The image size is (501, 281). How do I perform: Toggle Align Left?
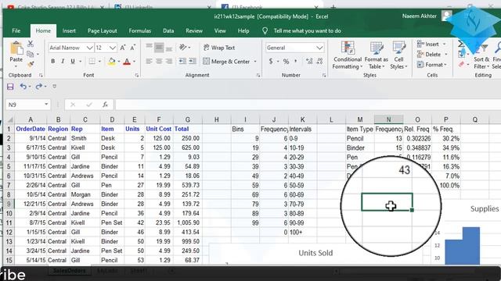pyautogui.click(x=149, y=61)
